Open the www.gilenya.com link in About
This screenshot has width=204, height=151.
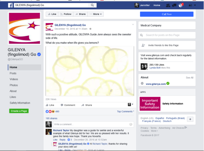pos(156,84)
